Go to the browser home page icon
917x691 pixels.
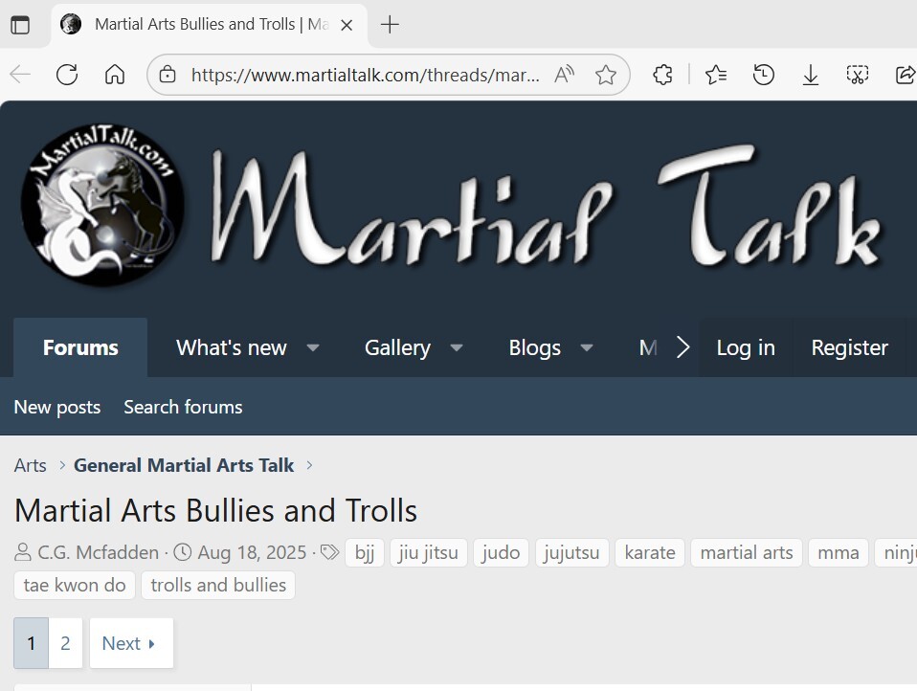click(x=115, y=75)
